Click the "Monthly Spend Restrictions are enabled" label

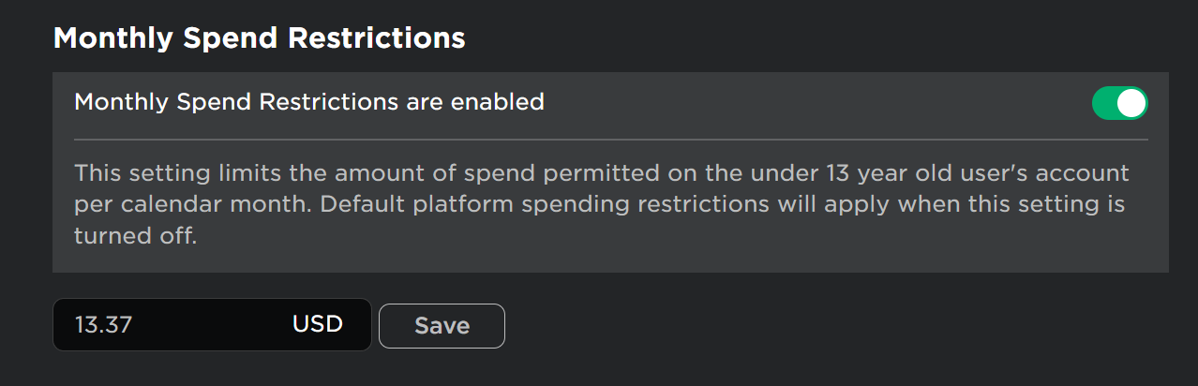[308, 101]
